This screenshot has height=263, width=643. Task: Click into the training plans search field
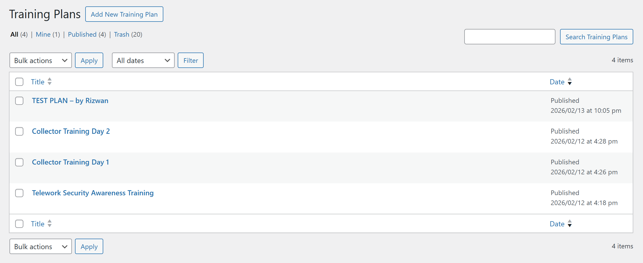(509, 37)
